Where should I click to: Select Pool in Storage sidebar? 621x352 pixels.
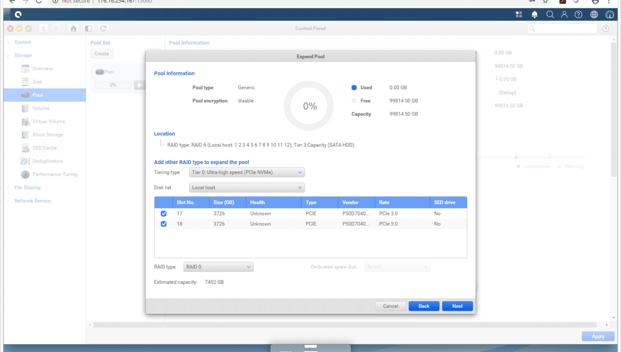45,95
